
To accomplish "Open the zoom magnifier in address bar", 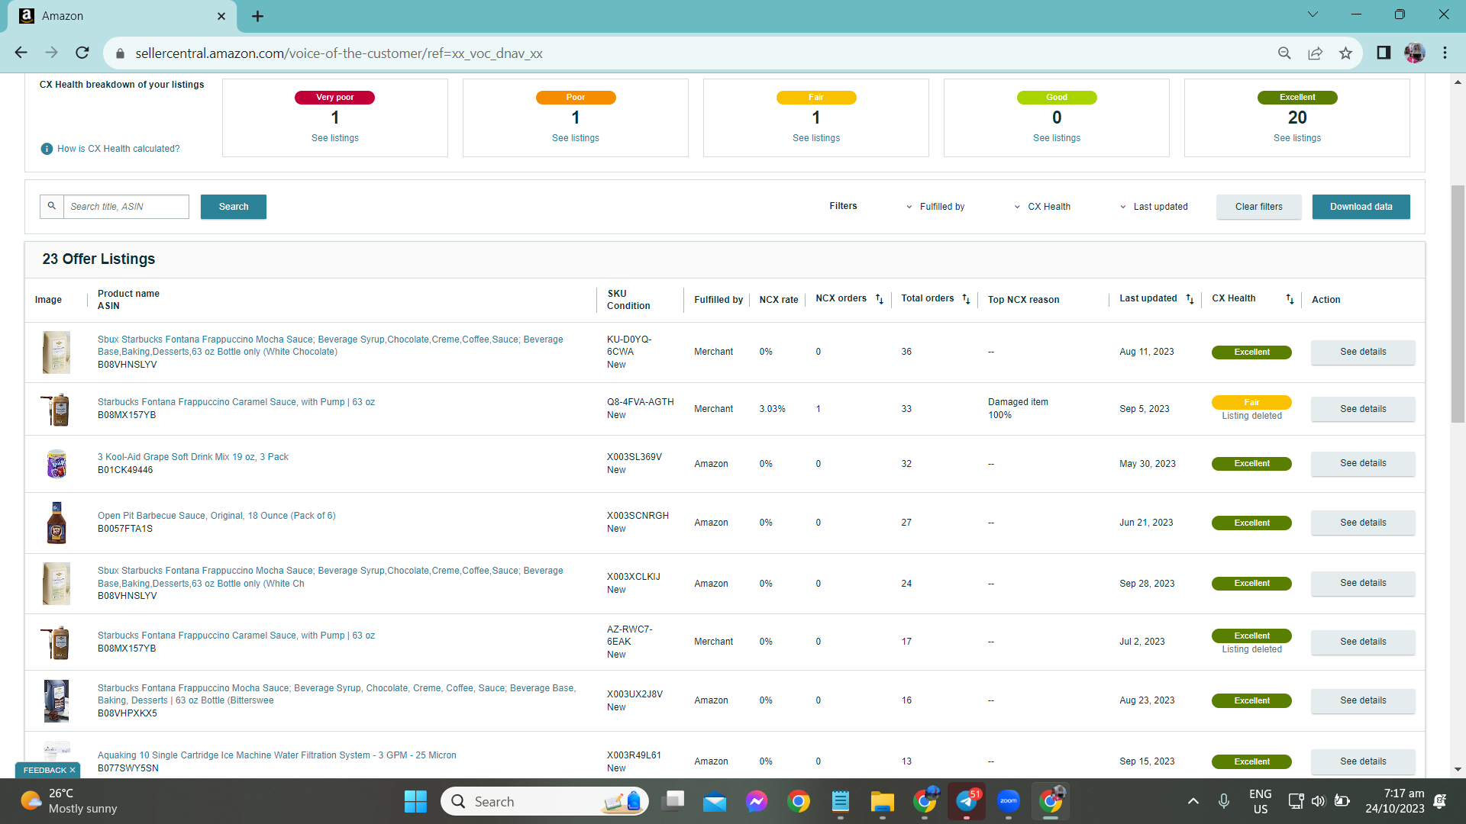I will click(x=1284, y=53).
